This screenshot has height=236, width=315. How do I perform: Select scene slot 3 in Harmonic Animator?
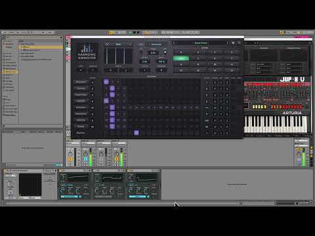[232, 52]
